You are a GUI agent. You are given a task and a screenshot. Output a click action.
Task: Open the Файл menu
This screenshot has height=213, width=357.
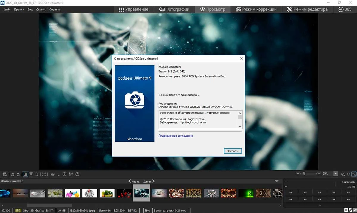click(7, 10)
